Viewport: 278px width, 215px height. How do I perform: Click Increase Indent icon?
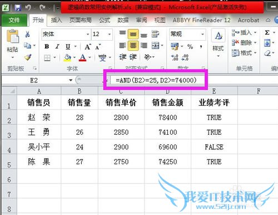[x=133, y=57]
